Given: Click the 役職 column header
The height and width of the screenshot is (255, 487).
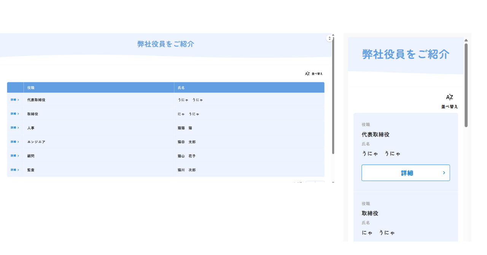Looking at the screenshot, I should (31, 87).
